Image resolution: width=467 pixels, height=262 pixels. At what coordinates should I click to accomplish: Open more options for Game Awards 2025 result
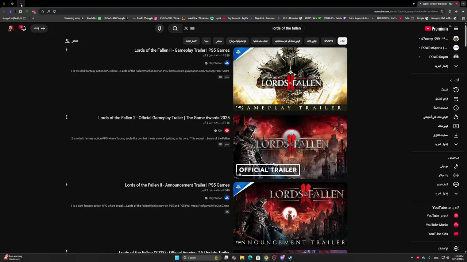click(66, 117)
